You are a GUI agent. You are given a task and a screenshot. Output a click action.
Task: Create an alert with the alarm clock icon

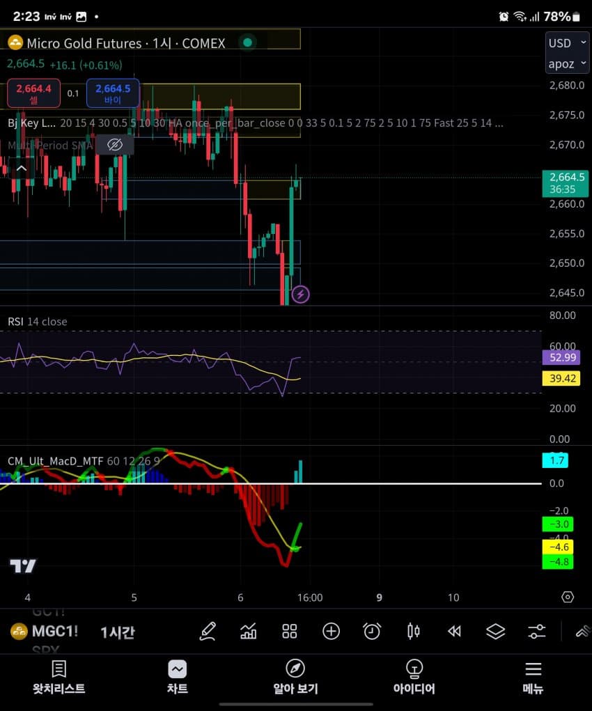pyautogui.click(x=372, y=631)
